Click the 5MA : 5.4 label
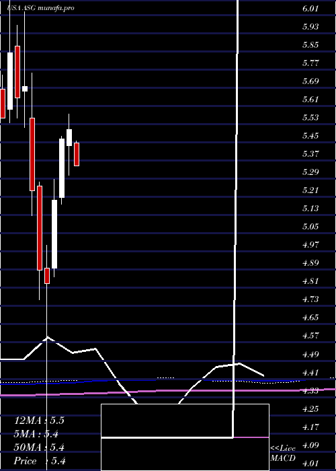The image size is (336, 471). click(36, 434)
